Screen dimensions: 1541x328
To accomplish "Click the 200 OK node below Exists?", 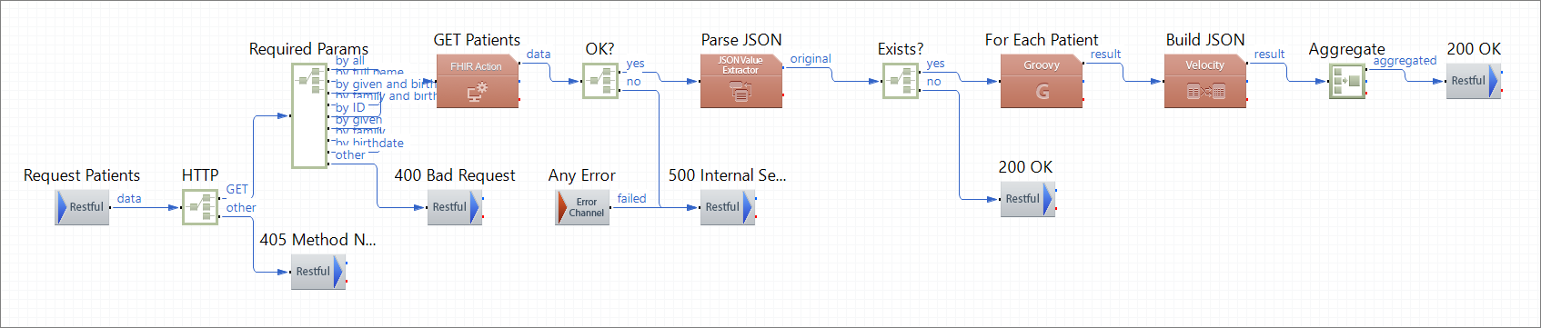I will pos(1028,199).
